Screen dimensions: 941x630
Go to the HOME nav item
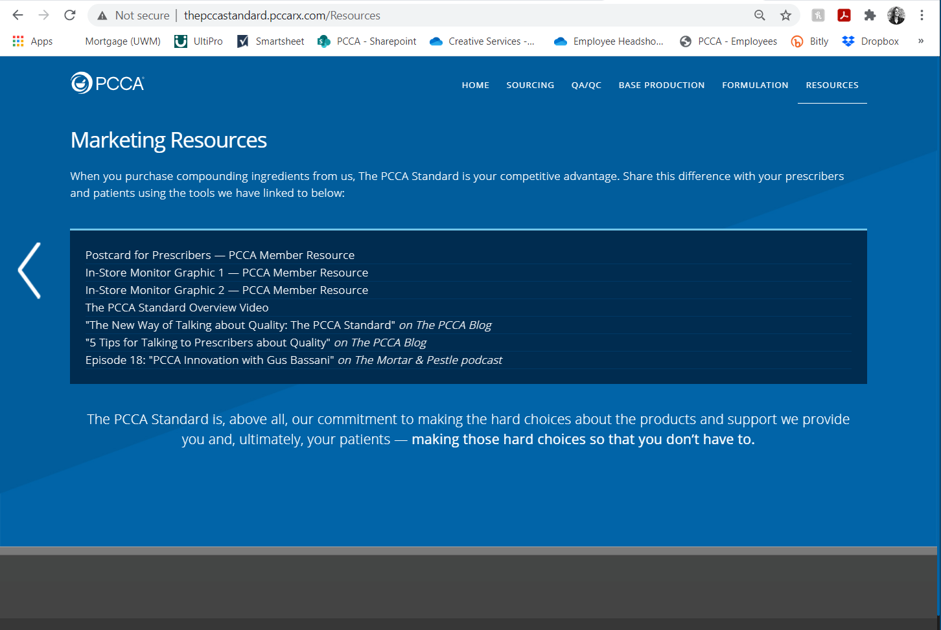[x=476, y=85]
